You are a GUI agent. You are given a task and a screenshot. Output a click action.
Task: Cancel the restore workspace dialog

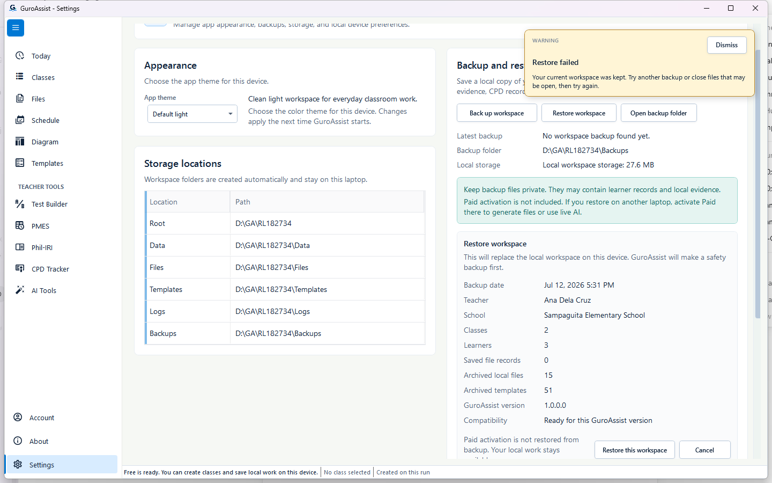pos(704,450)
